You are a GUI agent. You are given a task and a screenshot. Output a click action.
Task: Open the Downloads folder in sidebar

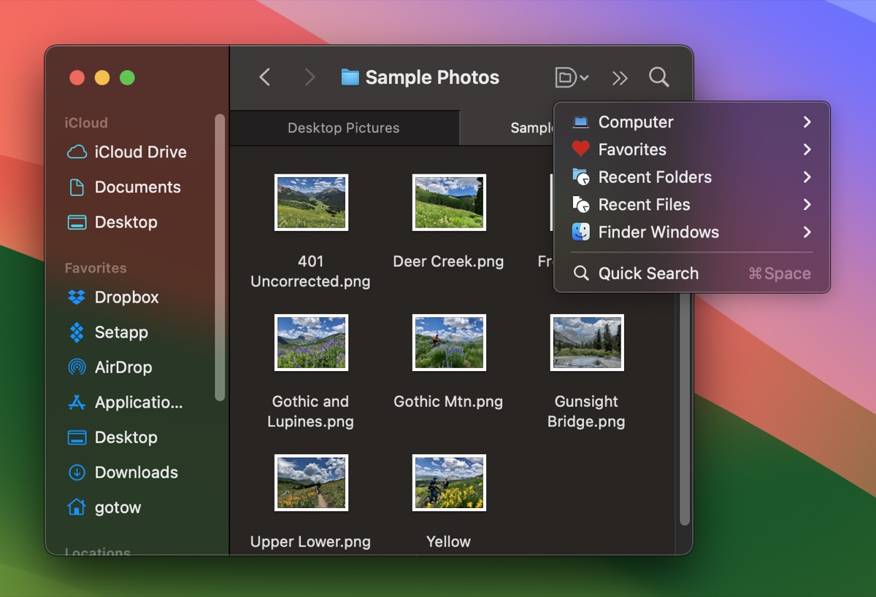[136, 472]
